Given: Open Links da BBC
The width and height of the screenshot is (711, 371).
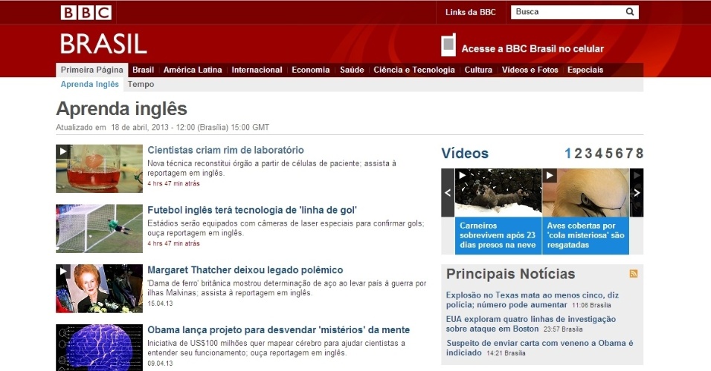Looking at the screenshot, I should click(471, 12).
